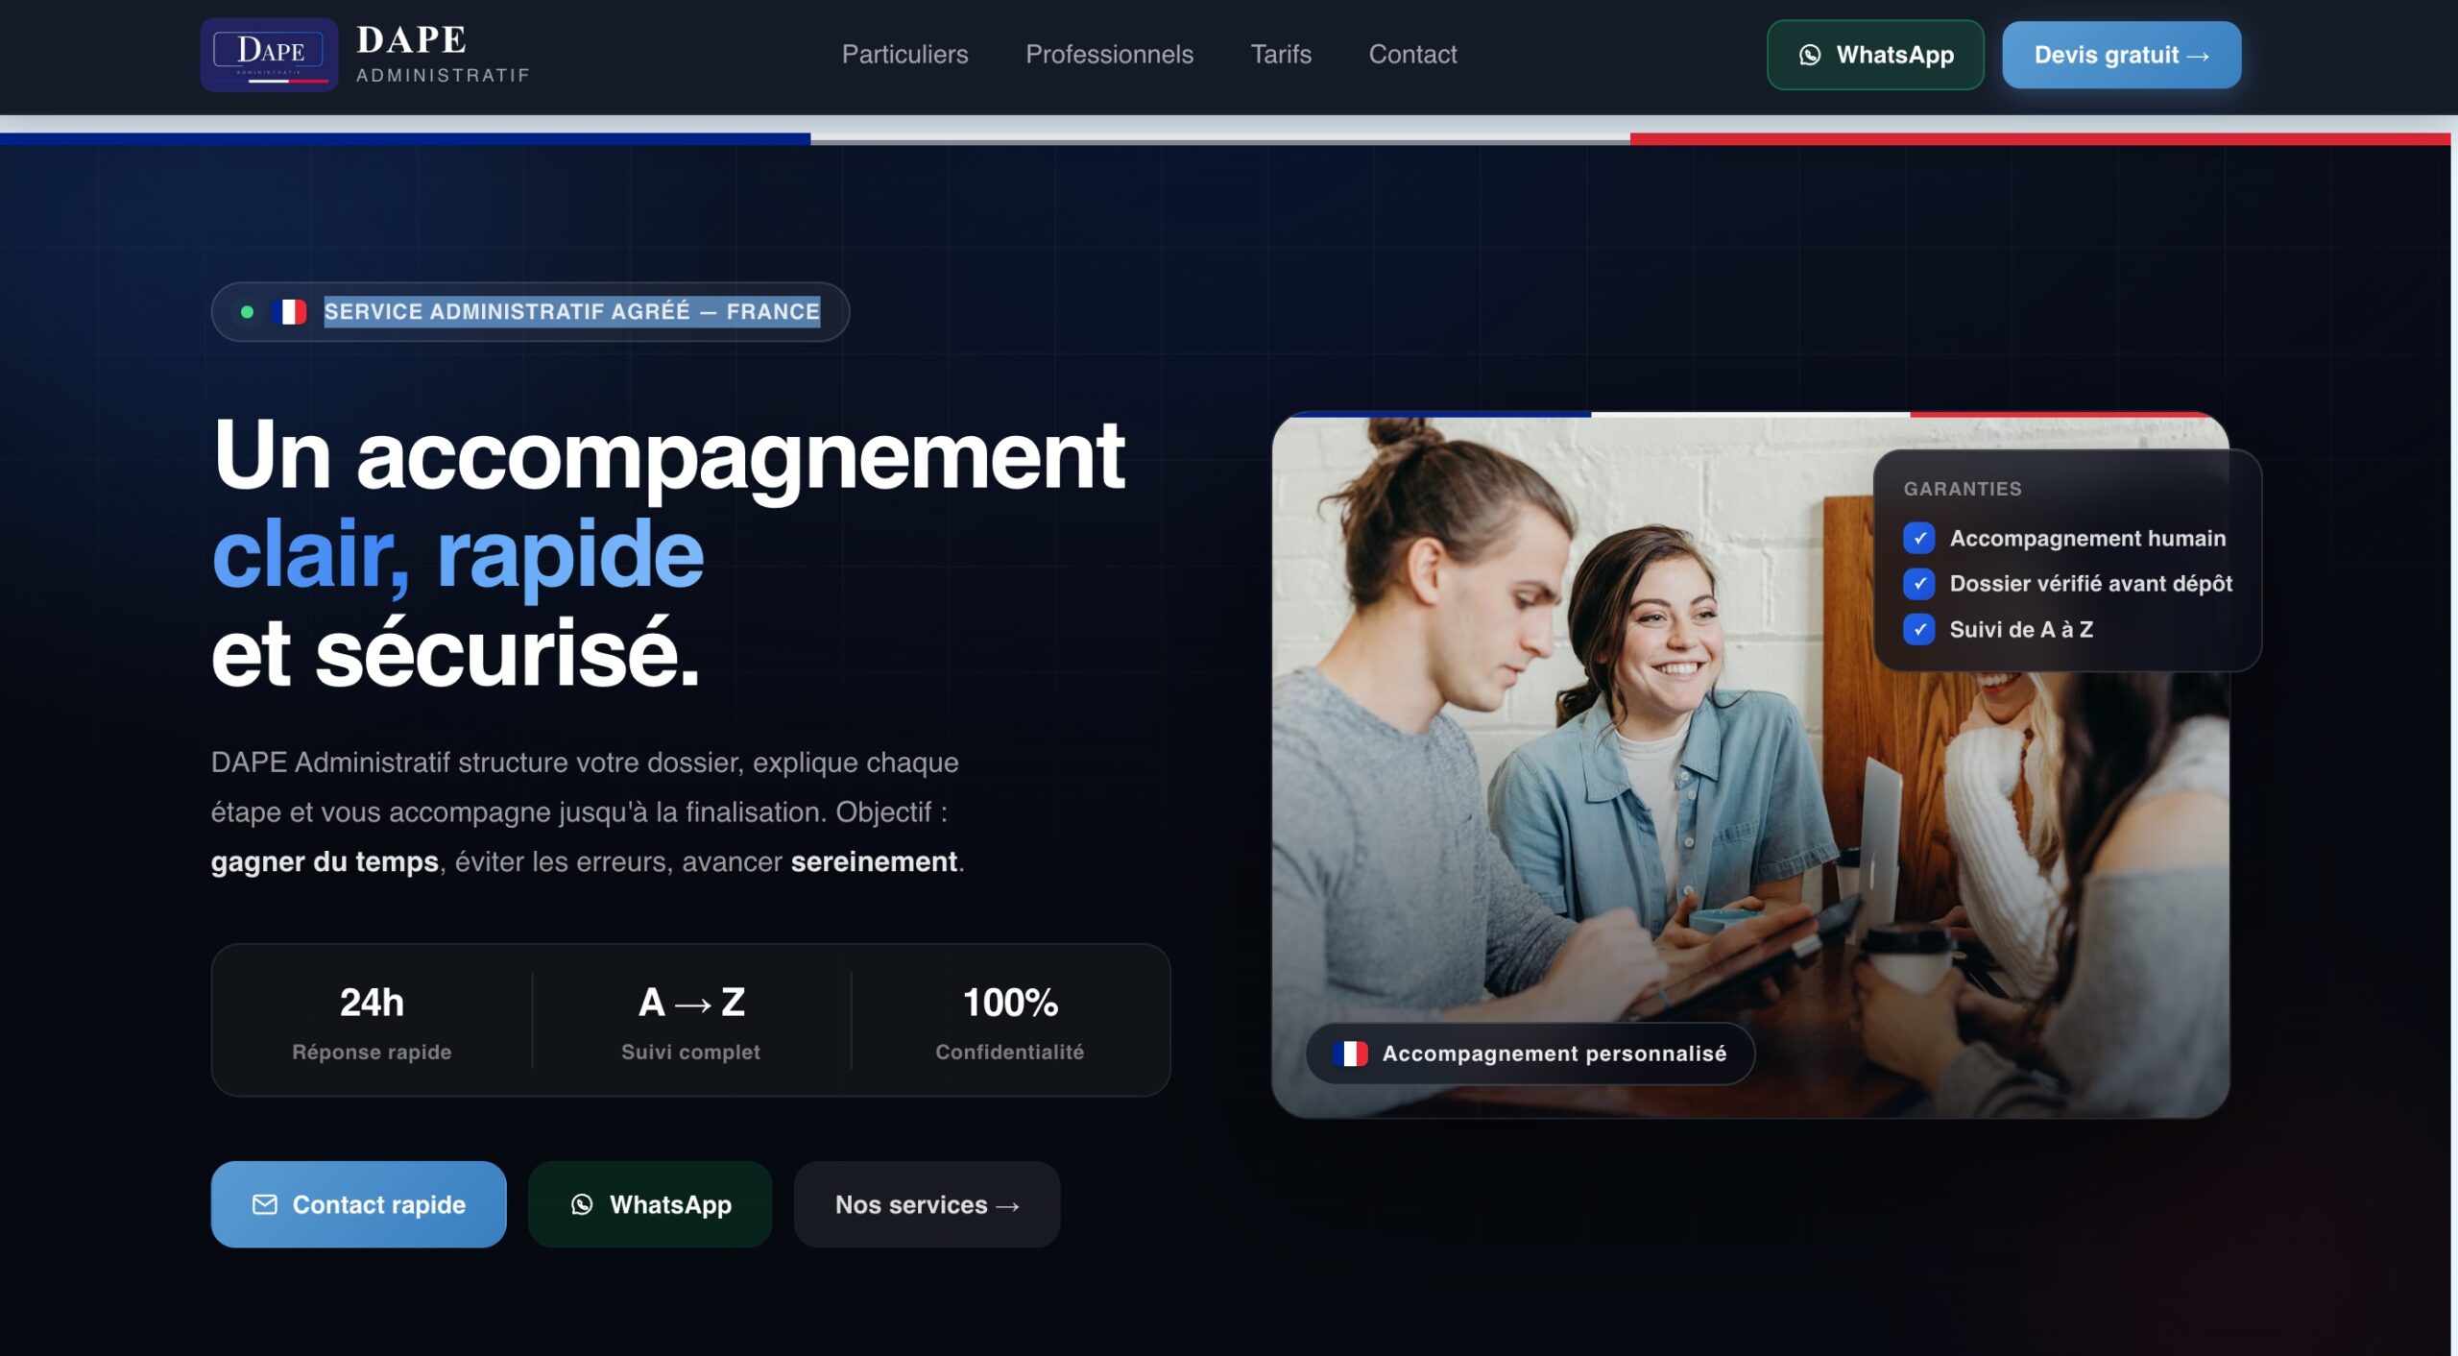Open the Professionnels menu item
This screenshot has width=2458, height=1356.
pyautogui.click(x=1109, y=55)
